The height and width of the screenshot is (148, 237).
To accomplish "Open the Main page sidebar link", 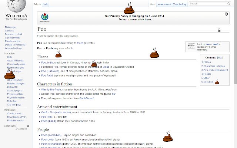I will tap(10, 27).
